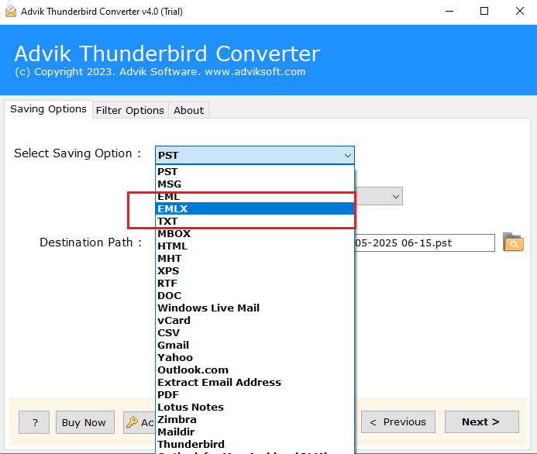This screenshot has width=537, height=454.
Task: Choose Outlook.com from the list
Action: 255,370
